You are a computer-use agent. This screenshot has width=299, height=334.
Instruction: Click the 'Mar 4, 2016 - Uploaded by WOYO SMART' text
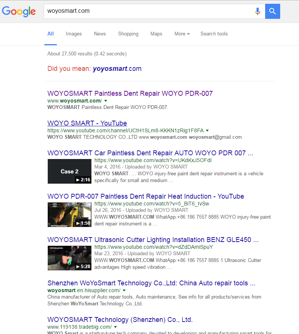[141, 167]
